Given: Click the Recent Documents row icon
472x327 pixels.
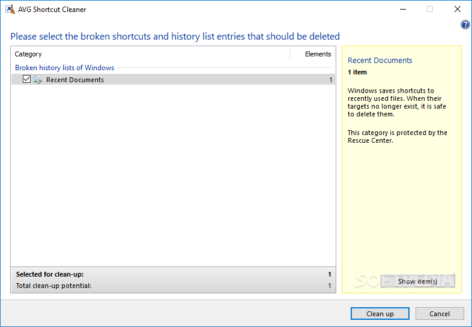Looking at the screenshot, I should [38, 80].
